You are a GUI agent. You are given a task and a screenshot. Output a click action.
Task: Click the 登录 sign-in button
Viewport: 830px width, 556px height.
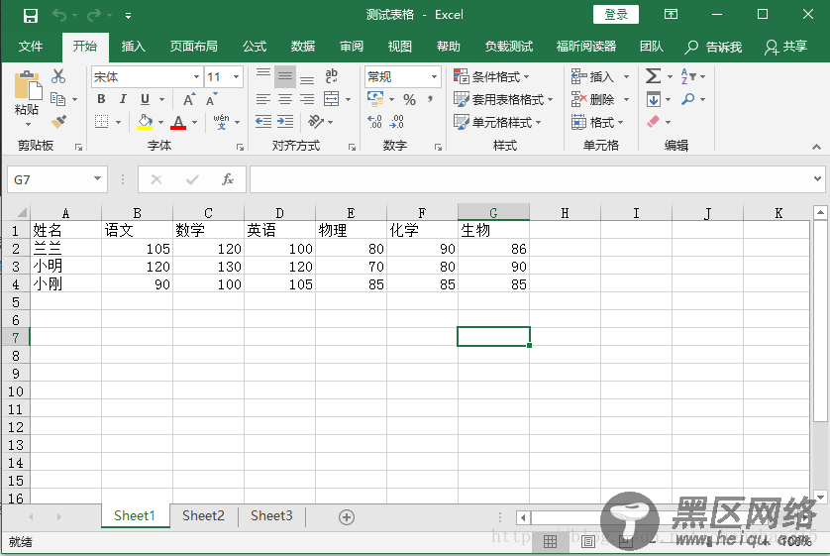tap(616, 15)
